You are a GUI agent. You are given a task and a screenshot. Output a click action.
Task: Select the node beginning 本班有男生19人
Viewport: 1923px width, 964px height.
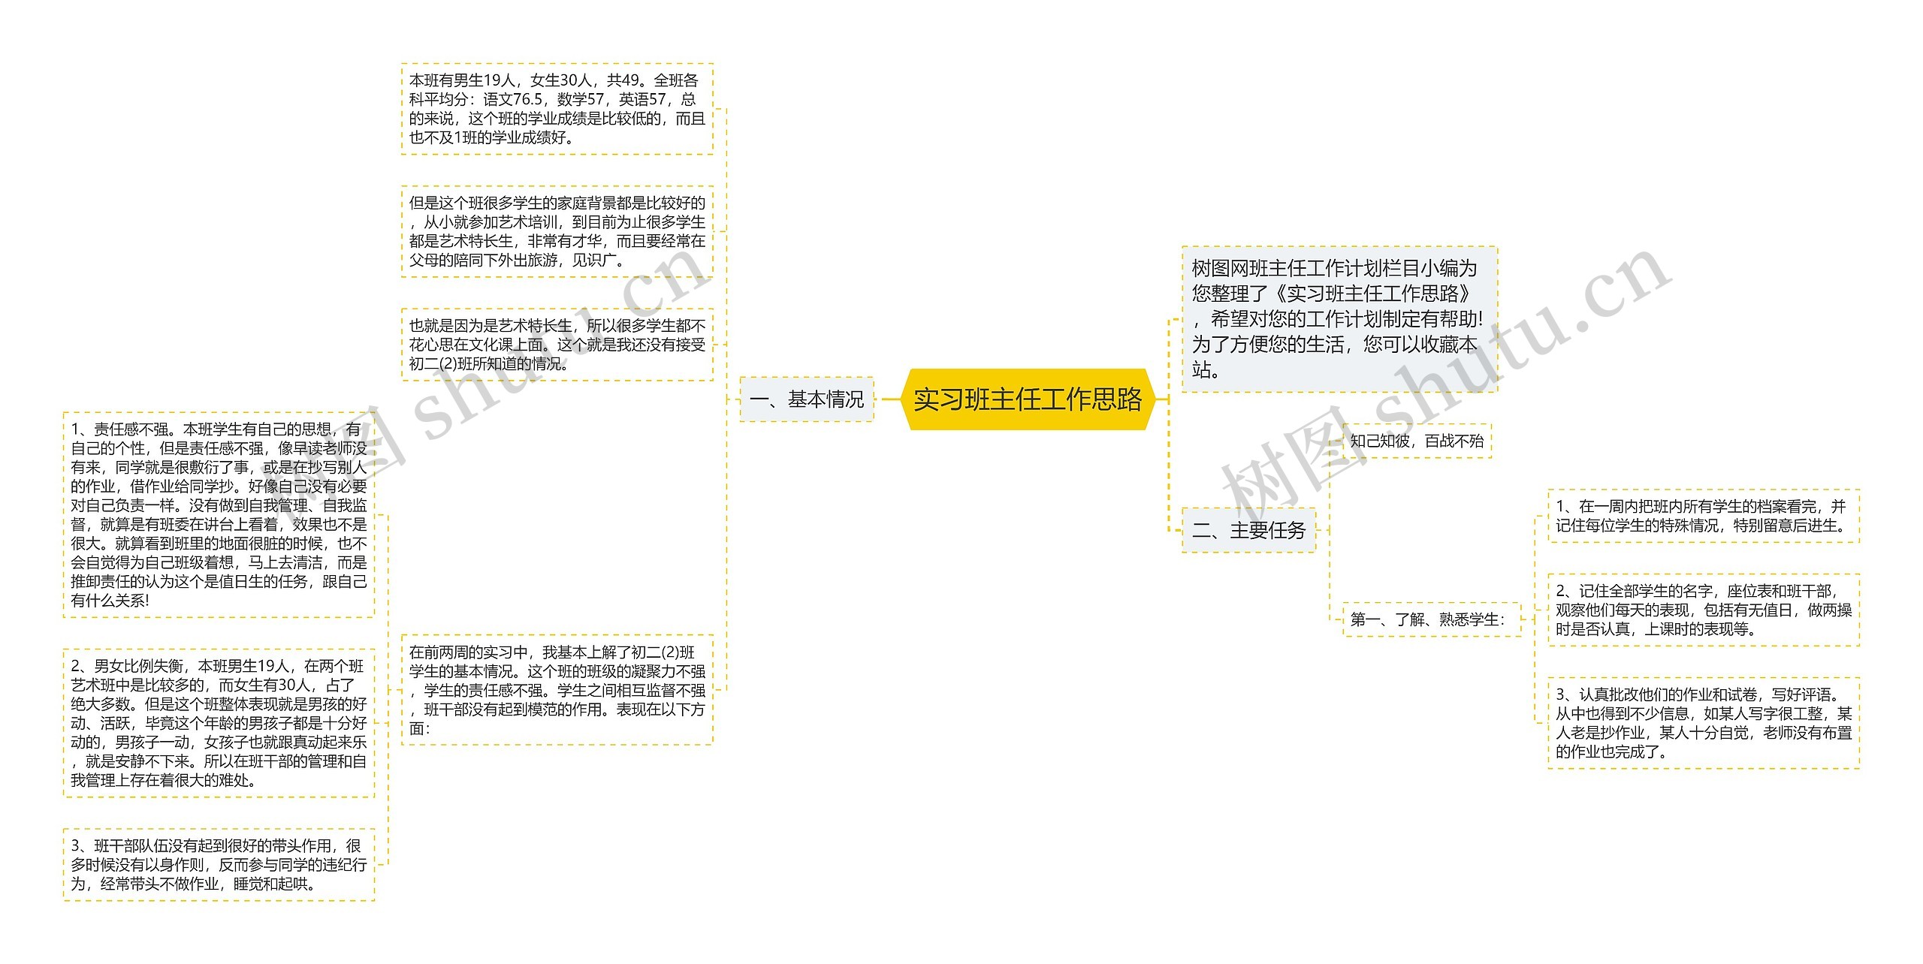pyautogui.click(x=557, y=109)
